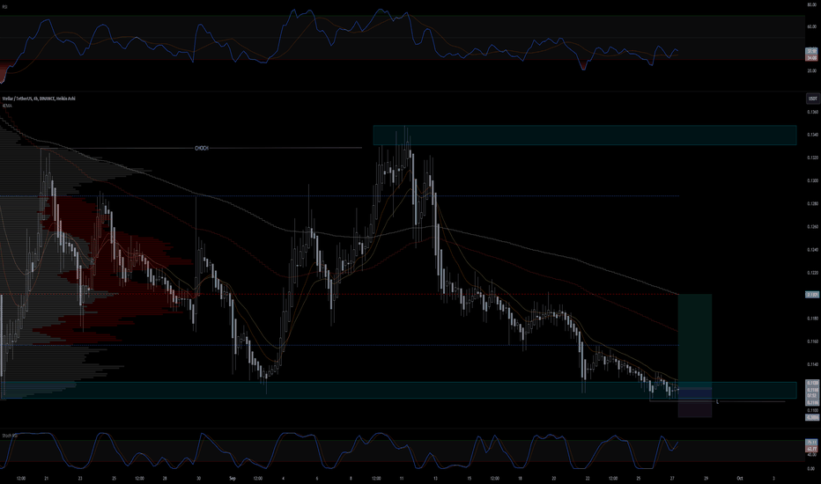Select the 4EMA indicator label
This screenshot has width=821, height=484.
click(7, 106)
